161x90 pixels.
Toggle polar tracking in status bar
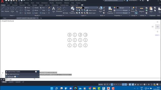point(114,84)
